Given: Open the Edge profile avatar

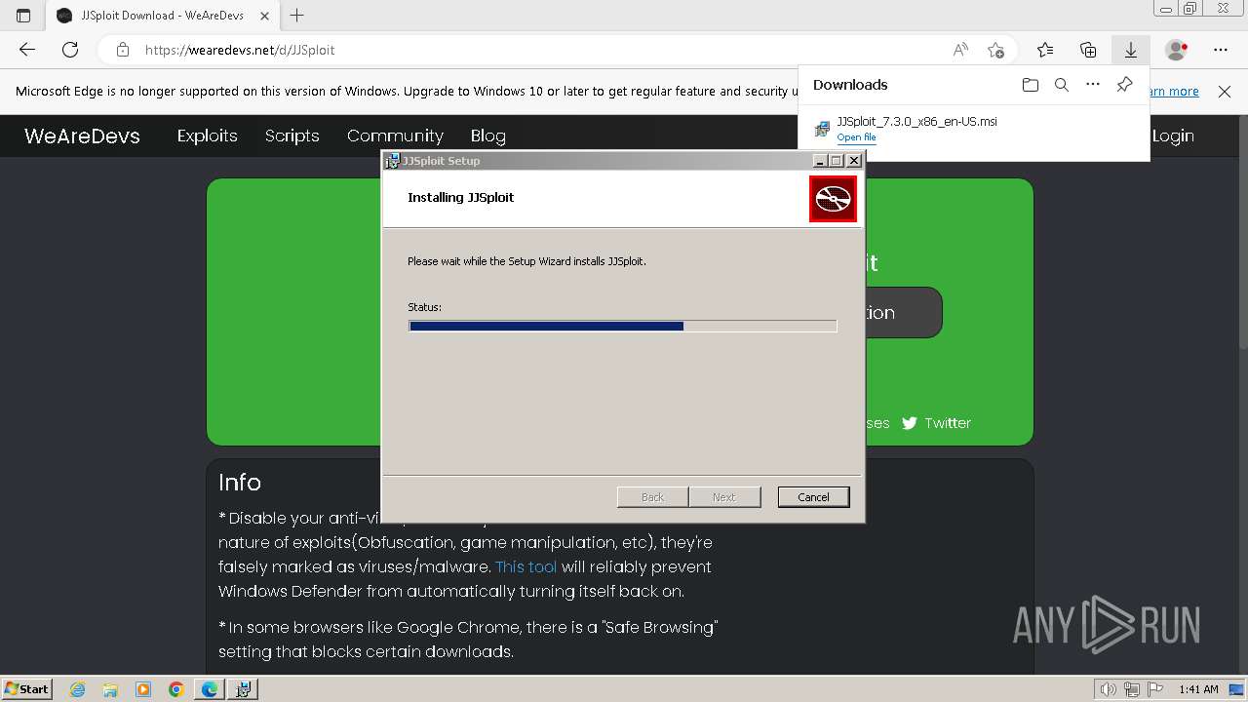Looking at the screenshot, I should pyautogui.click(x=1177, y=50).
